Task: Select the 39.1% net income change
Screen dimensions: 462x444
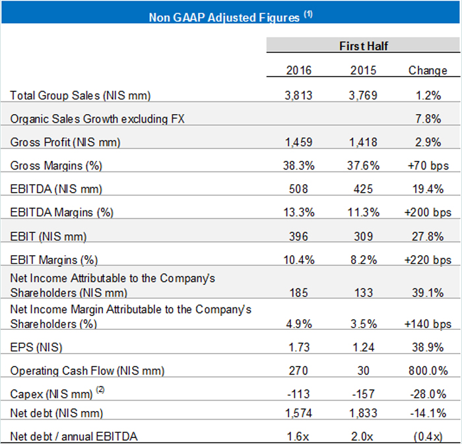Action: [428, 292]
